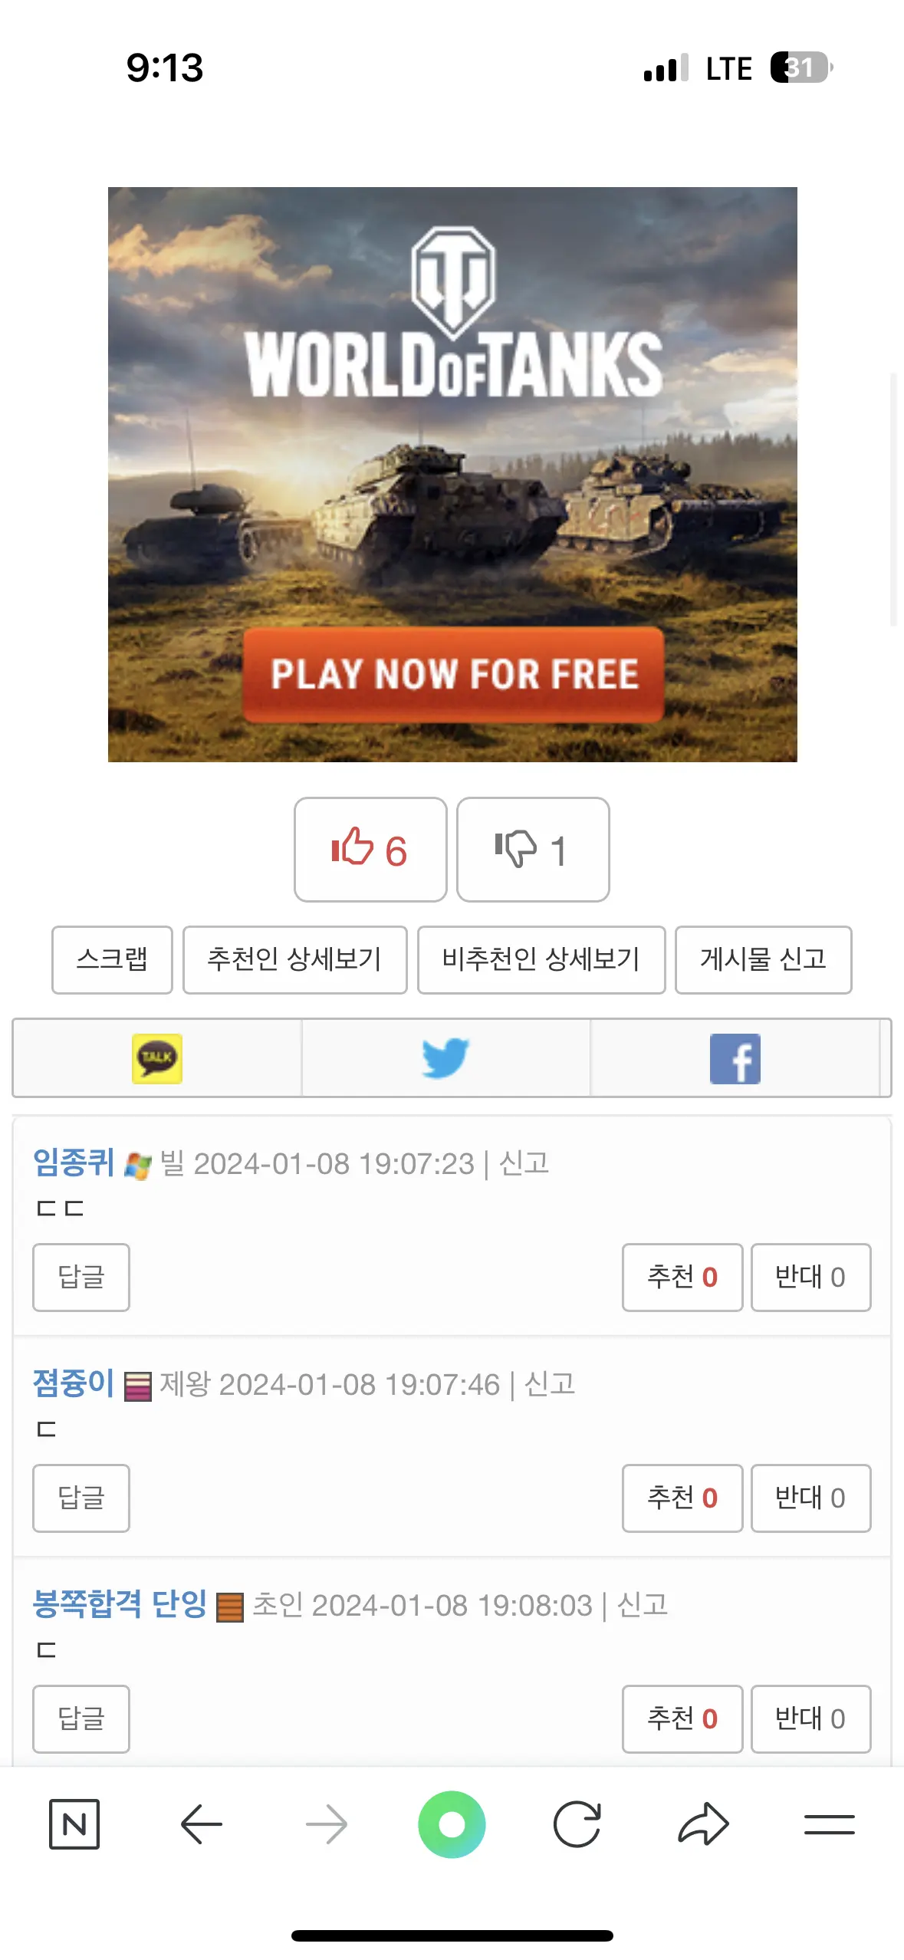Click the 스크랩 button
The width and height of the screenshot is (904, 1960).
pyautogui.click(x=112, y=960)
